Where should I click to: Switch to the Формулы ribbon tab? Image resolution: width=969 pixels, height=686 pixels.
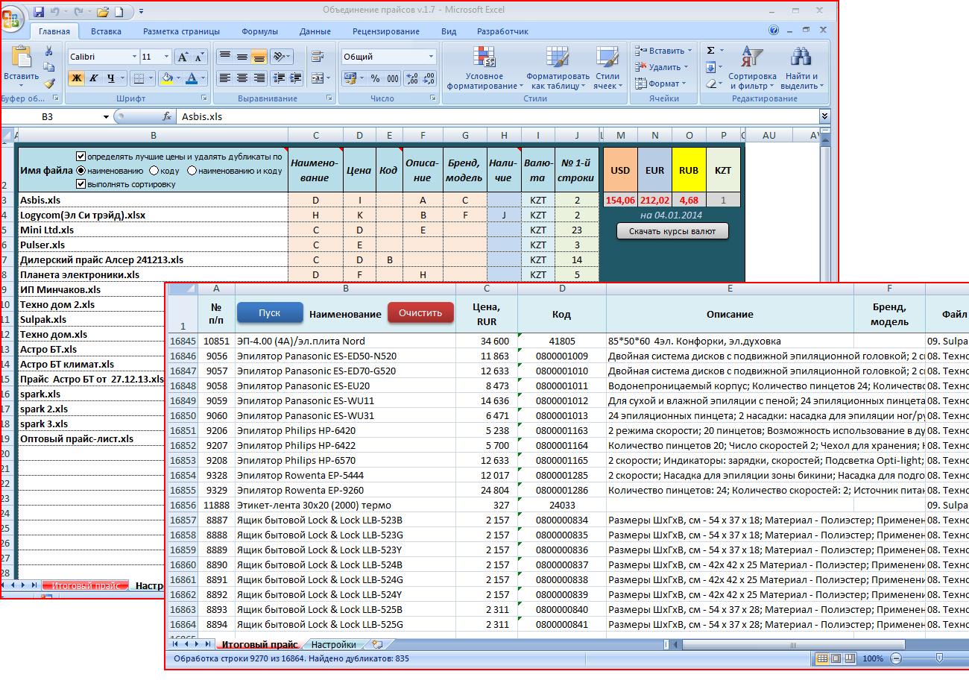tap(259, 31)
